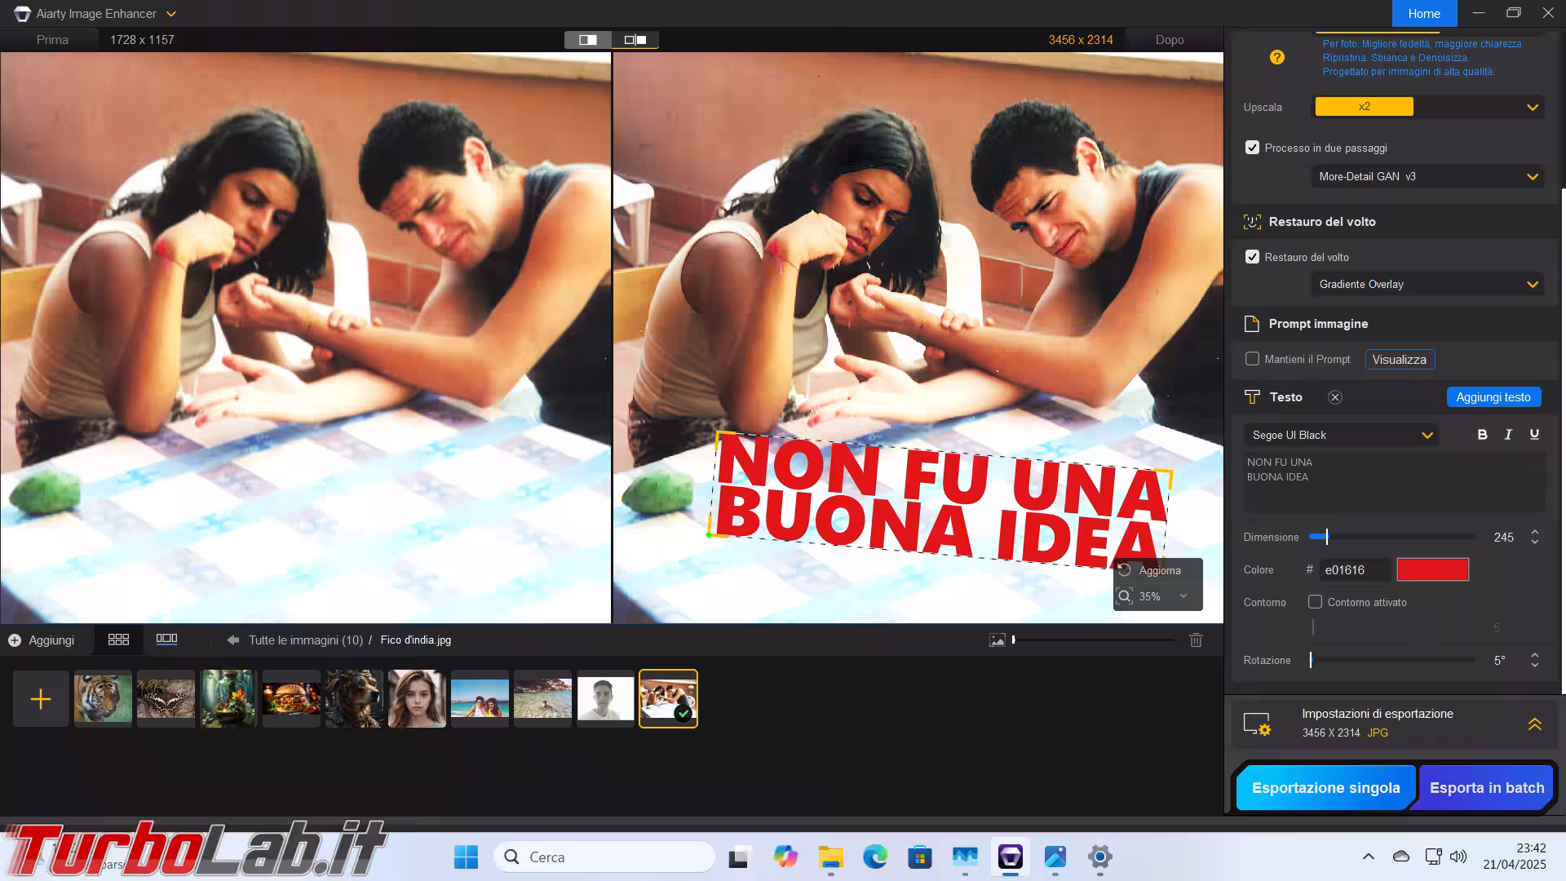Toggle the Italic text formatting icon
Image resolution: width=1566 pixels, height=881 pixels.
coord(1508,435)
